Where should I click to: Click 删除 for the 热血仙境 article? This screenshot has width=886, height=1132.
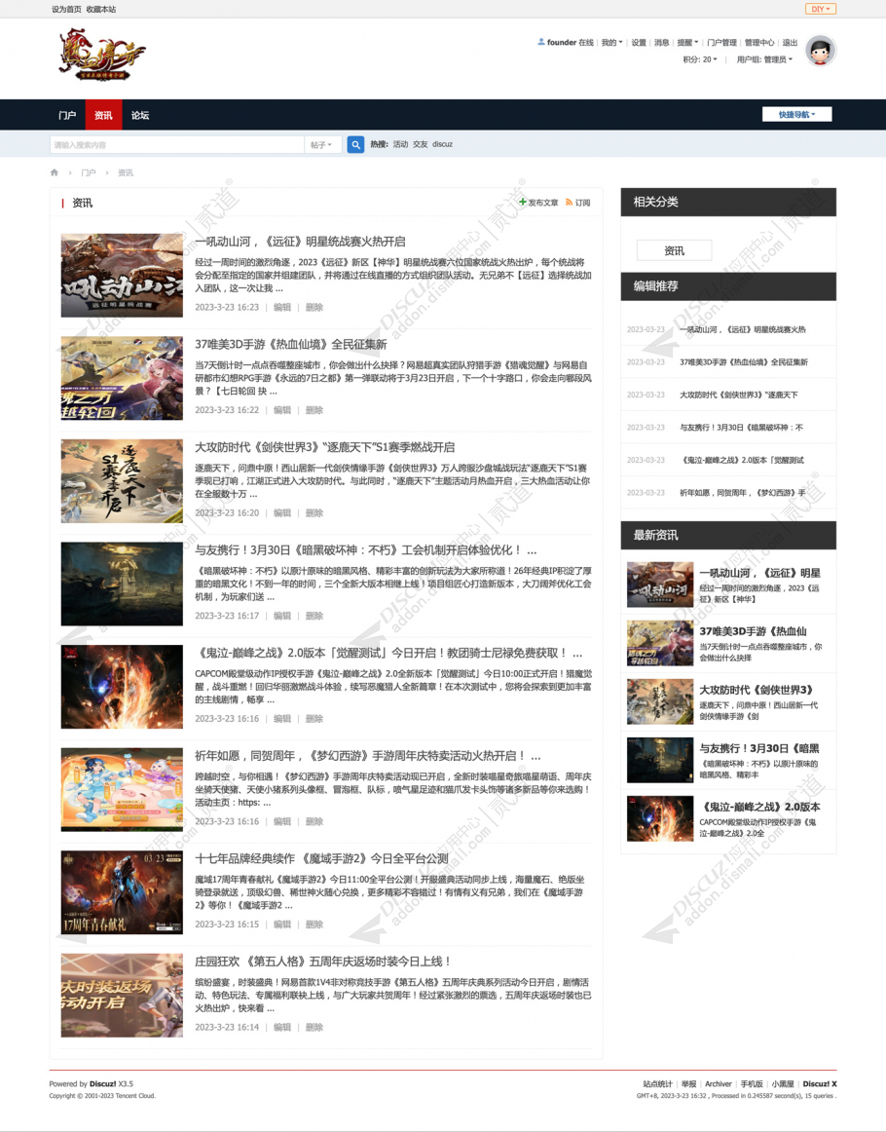314,410
